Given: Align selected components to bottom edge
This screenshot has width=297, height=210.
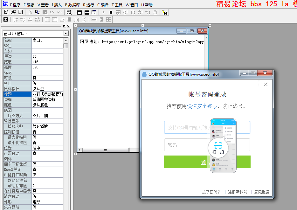Looking at the screenshot, I should (38, 19).
